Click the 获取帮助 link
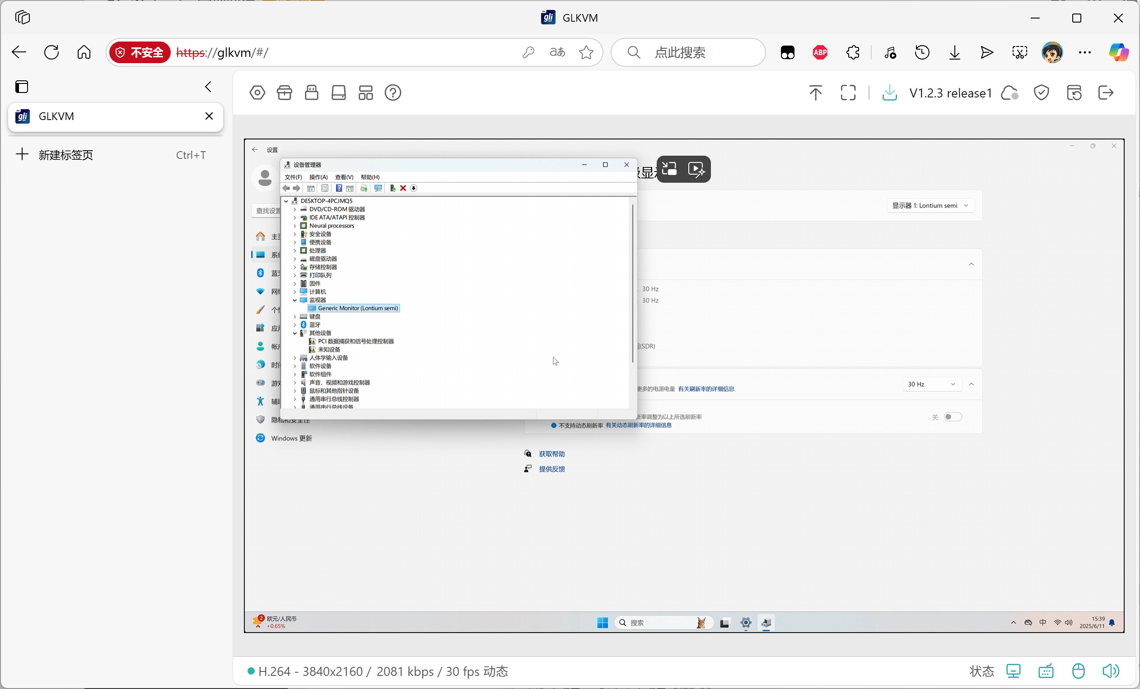Viewport: 1140px width, 689px height. coord(551,454)
